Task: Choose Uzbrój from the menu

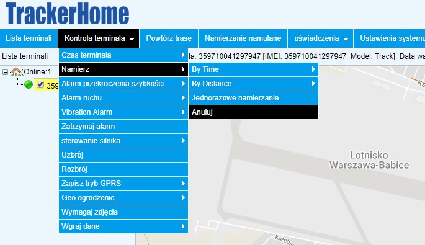Action: click(x=123, y=155)
